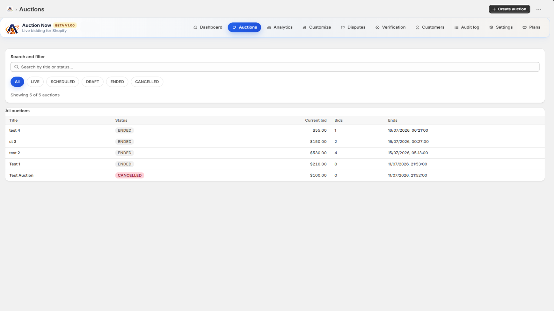Screen dimensions: 554x311
Task: Open the Customize tab
Action: (x=316, y=27)
